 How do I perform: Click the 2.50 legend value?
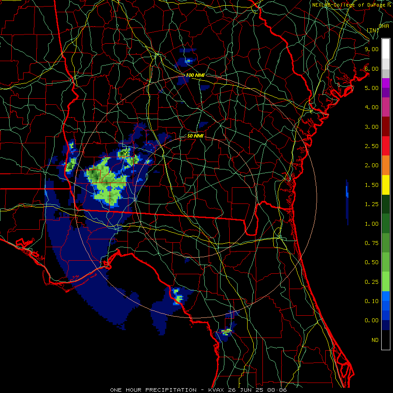pos(372,146)
